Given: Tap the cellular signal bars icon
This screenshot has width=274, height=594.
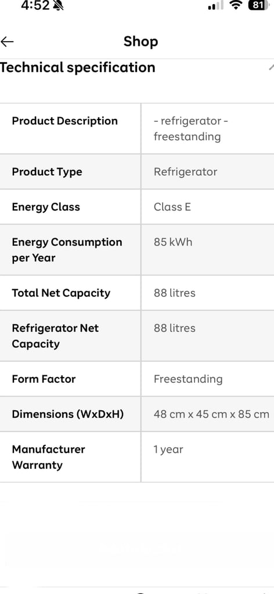Looking at the screenshot, I should click(x=216, y=6).
